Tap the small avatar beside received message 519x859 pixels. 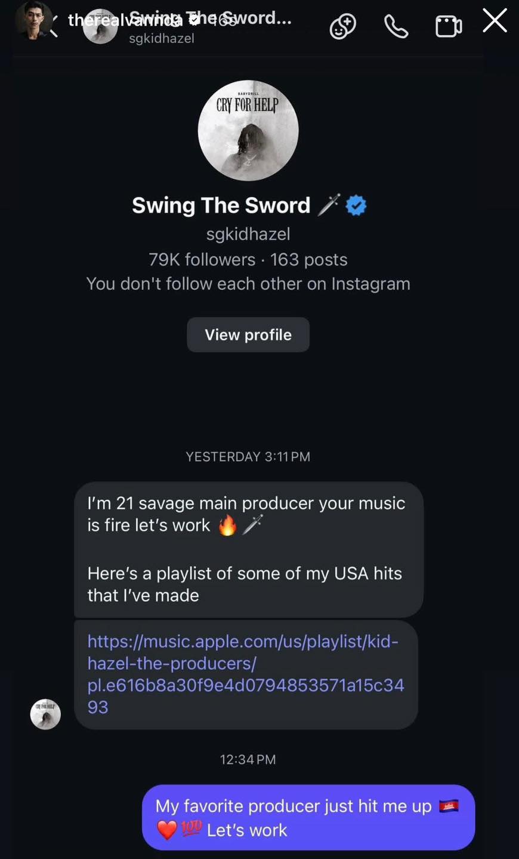pyautogui.click(x=45, y=714)
